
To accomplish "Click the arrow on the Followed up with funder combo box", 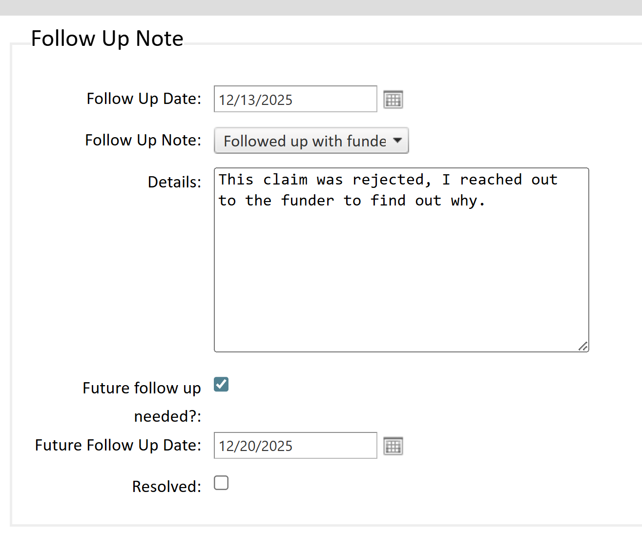I will [397, 141].
